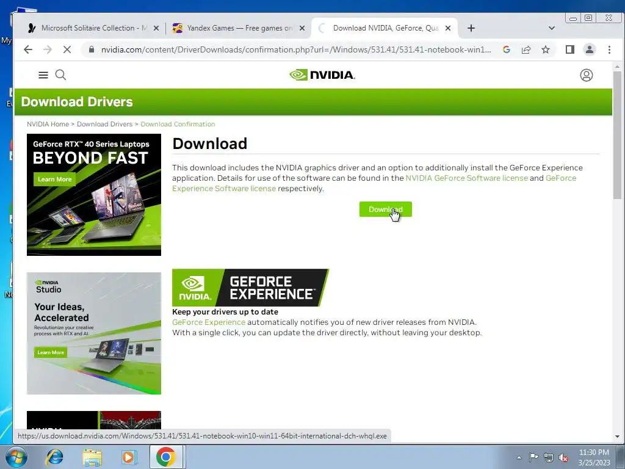Go back with the browser back arrow
625x469 pixels.
[28, 49]
